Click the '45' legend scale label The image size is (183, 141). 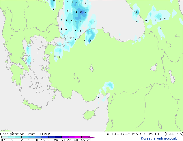point(83,140)
